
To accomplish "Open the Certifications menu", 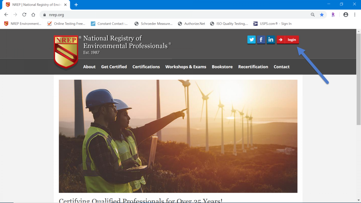I will pos(146,66).
